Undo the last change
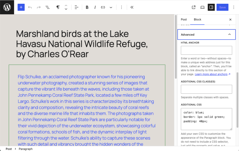 click(30, 7)
